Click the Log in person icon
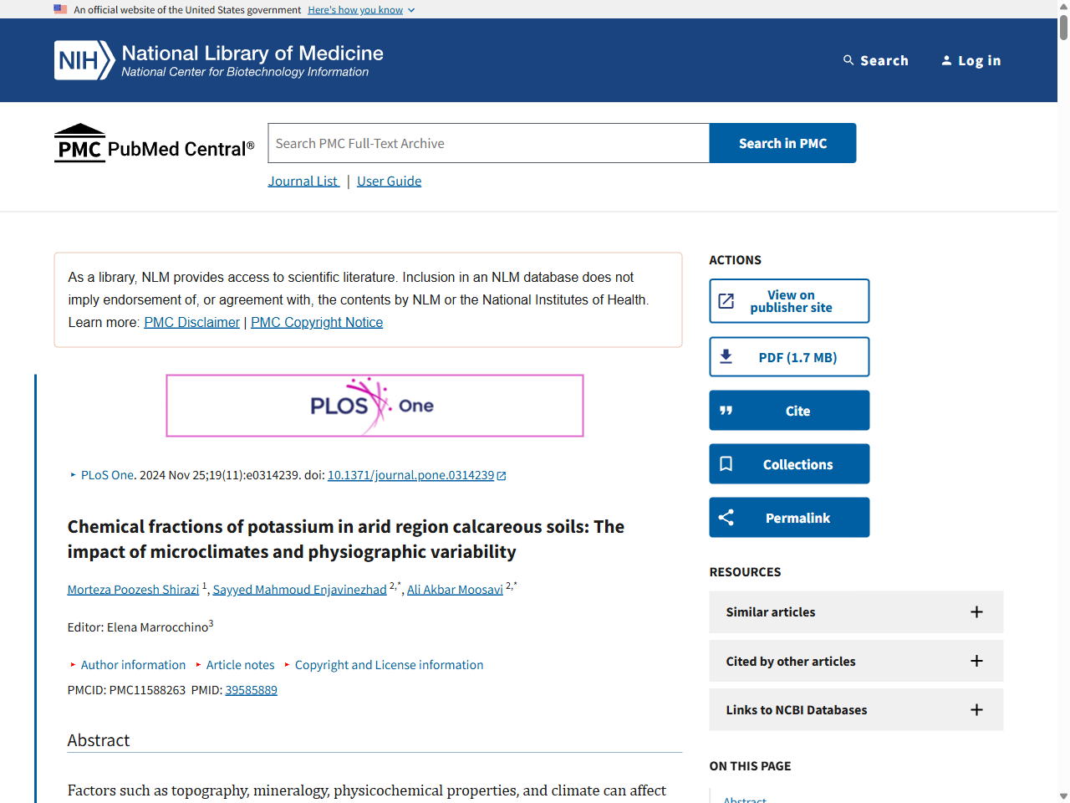 (x=946, y=60)
